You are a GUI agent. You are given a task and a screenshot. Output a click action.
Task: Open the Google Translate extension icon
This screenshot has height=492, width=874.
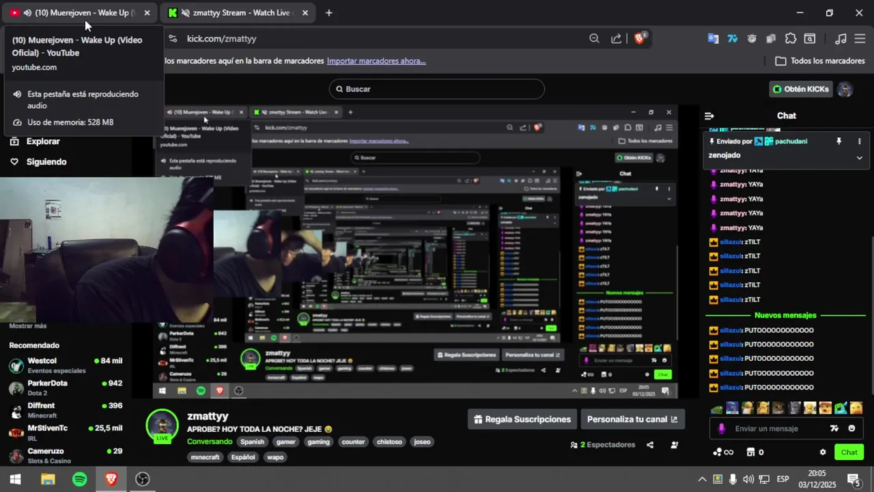tap(713, 39)
